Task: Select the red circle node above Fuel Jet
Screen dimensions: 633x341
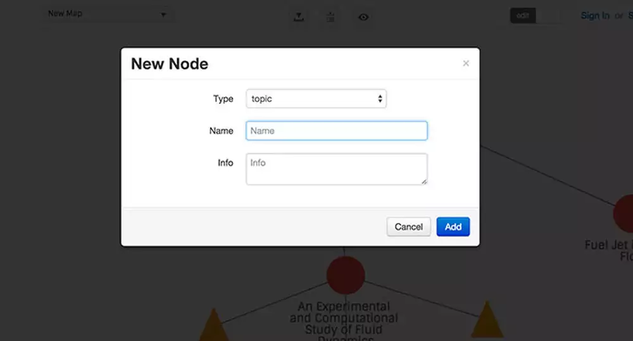Action: [625, 214]
